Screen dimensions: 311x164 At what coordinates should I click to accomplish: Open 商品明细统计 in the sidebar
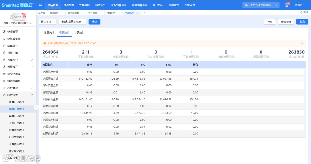point(16,151)
